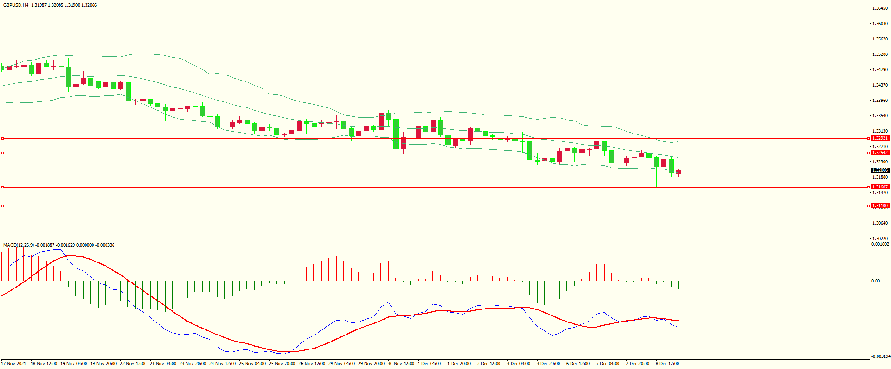891x369 pixels.
Task: Click the -0.003194 MACD scale value
Action: 880,356
